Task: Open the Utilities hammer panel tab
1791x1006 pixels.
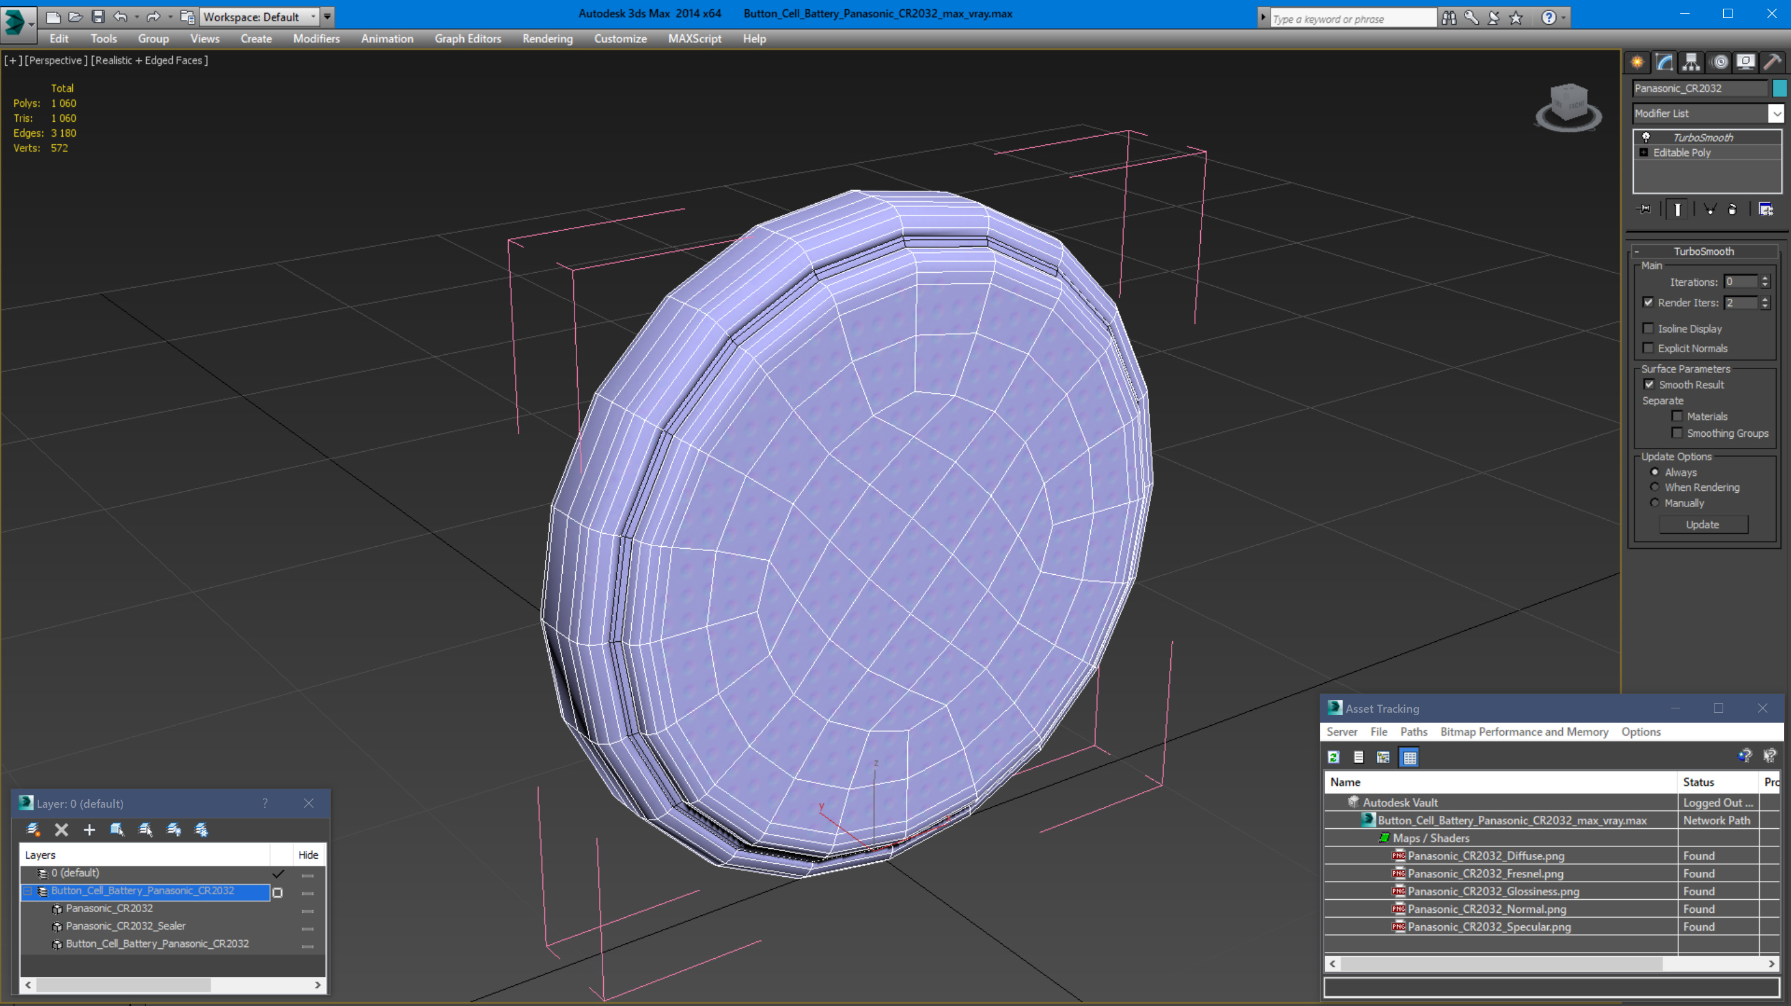Action: (x=1772, y=63)
